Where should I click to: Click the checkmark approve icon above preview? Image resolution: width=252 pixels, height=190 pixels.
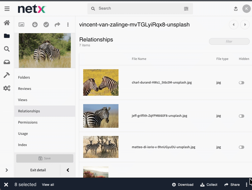pyautogui.click(x=46, y=24)
